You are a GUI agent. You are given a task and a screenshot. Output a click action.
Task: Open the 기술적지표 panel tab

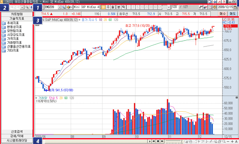coord(17,19)
